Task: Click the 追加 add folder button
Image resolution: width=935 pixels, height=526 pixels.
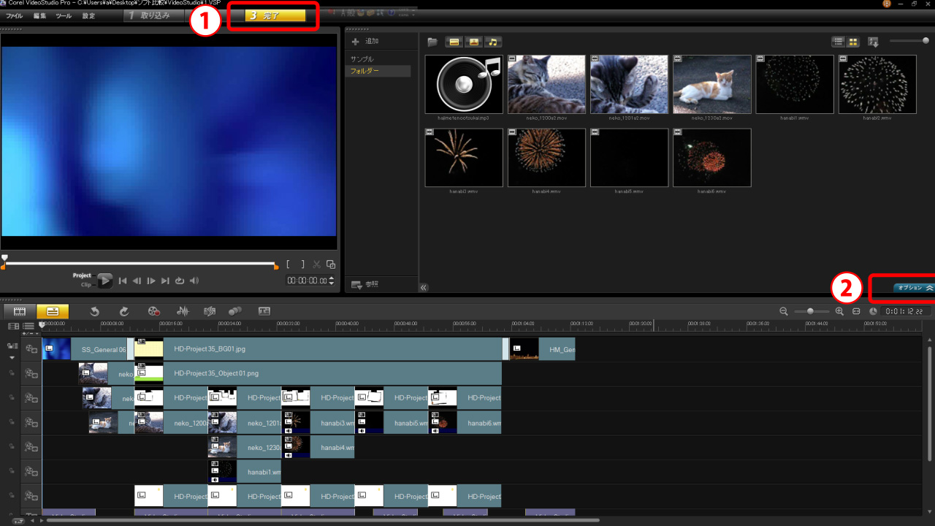Action: pos(365,42)
